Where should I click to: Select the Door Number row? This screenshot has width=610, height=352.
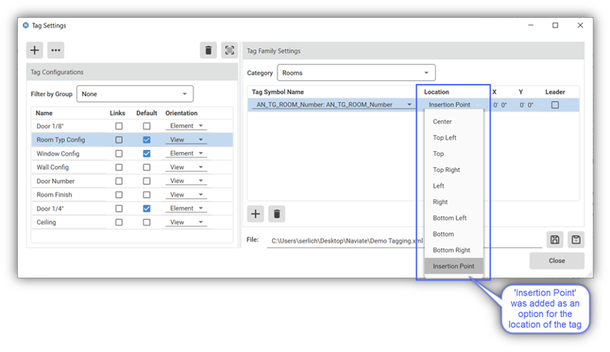[132, 181]
